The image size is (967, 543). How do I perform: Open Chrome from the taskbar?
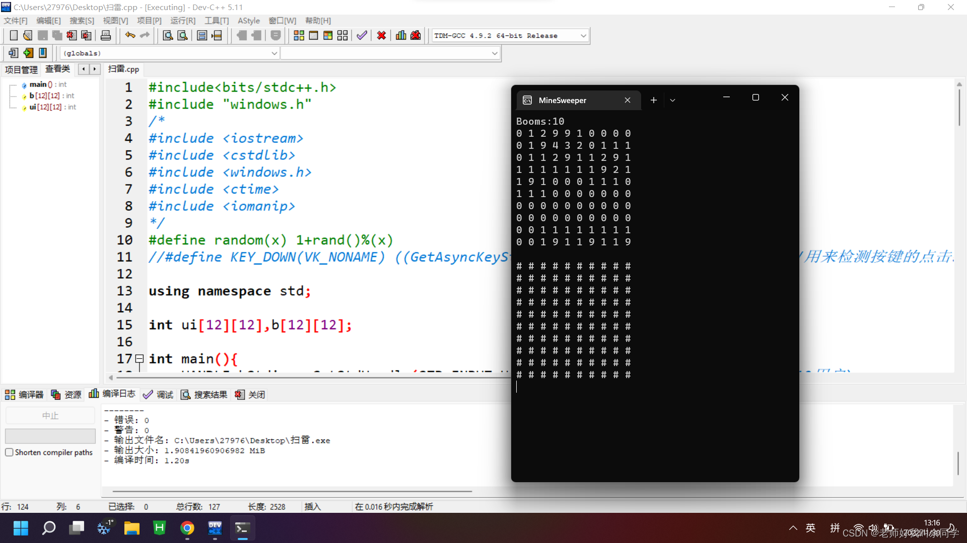(187, 528)
